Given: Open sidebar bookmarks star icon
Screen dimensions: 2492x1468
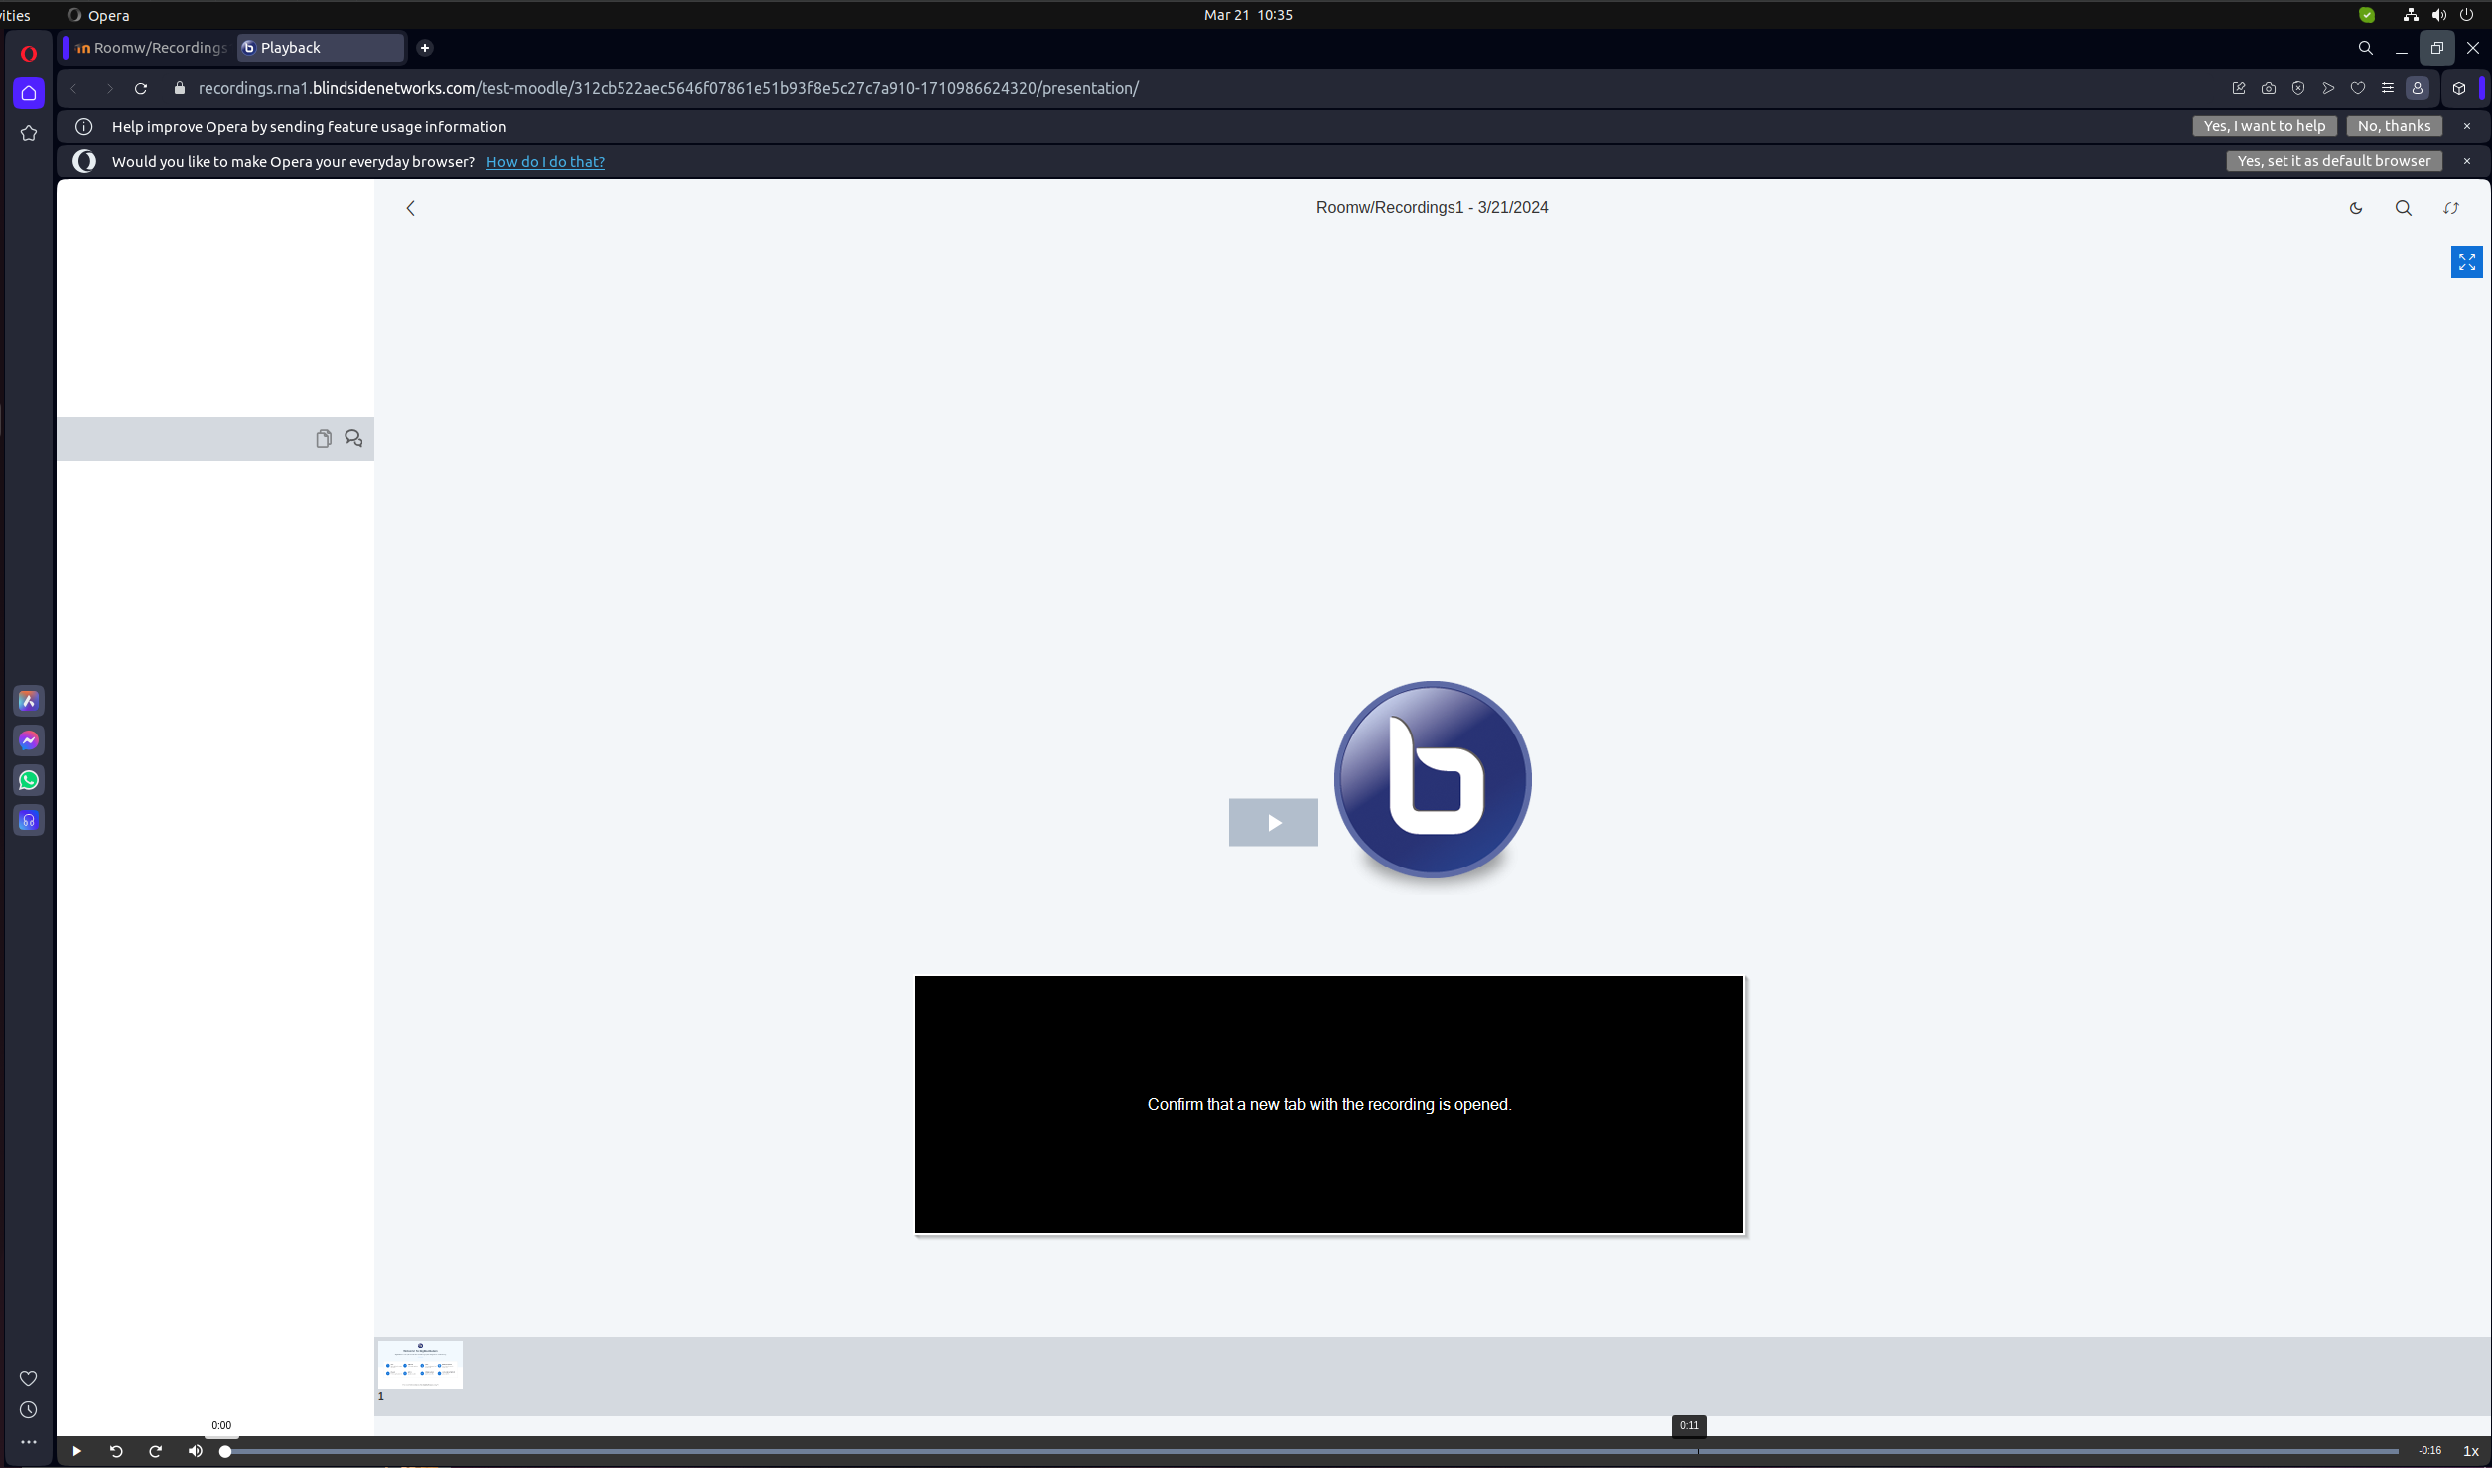Looking at the screenshot, I should point(29,133).
